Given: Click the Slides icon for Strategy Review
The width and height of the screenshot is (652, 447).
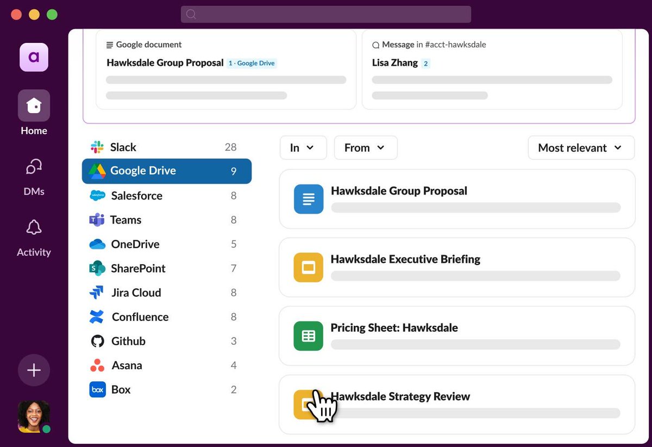Looking at the screenshot, I should [x=308, y=405].
